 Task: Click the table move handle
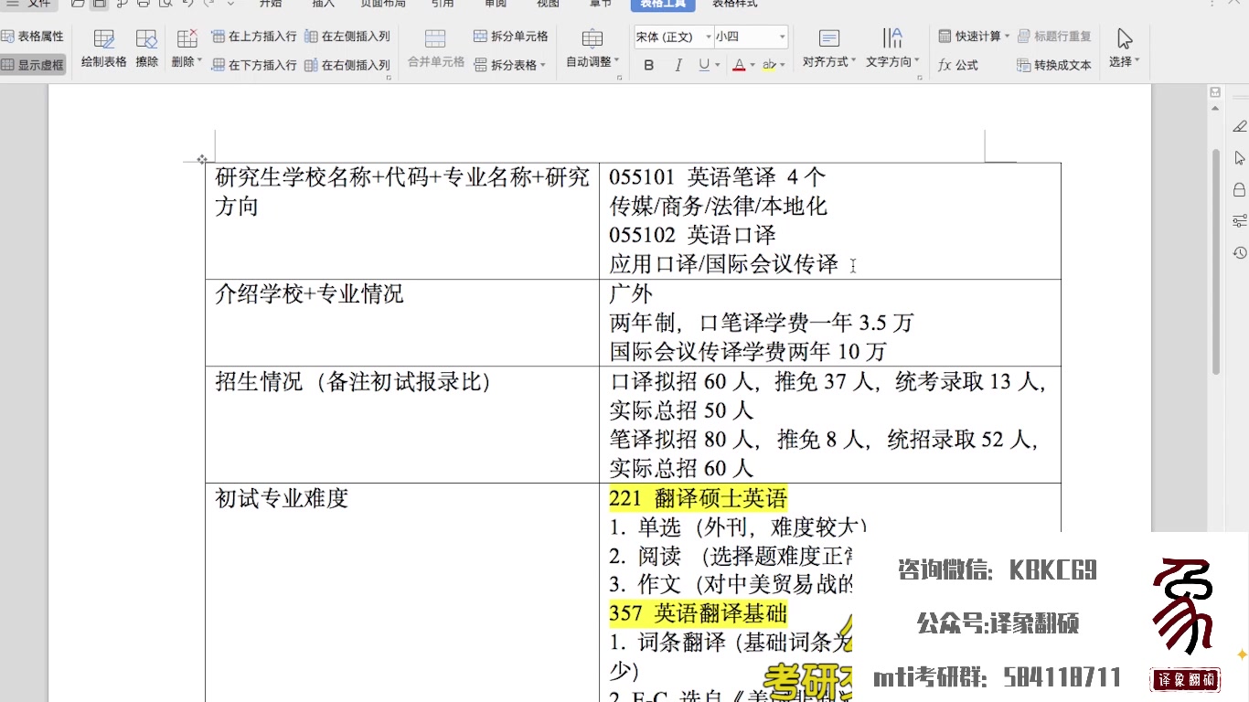point(202,159)
